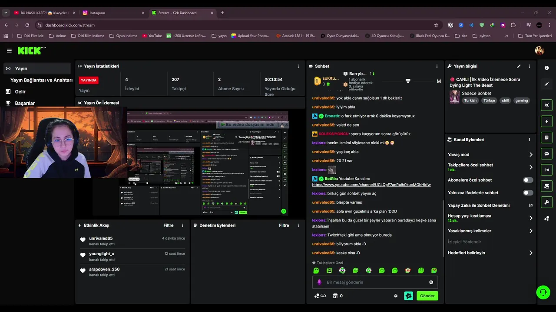Open the Yayın İstatistikleri options menu

click(x=298, y=66)
